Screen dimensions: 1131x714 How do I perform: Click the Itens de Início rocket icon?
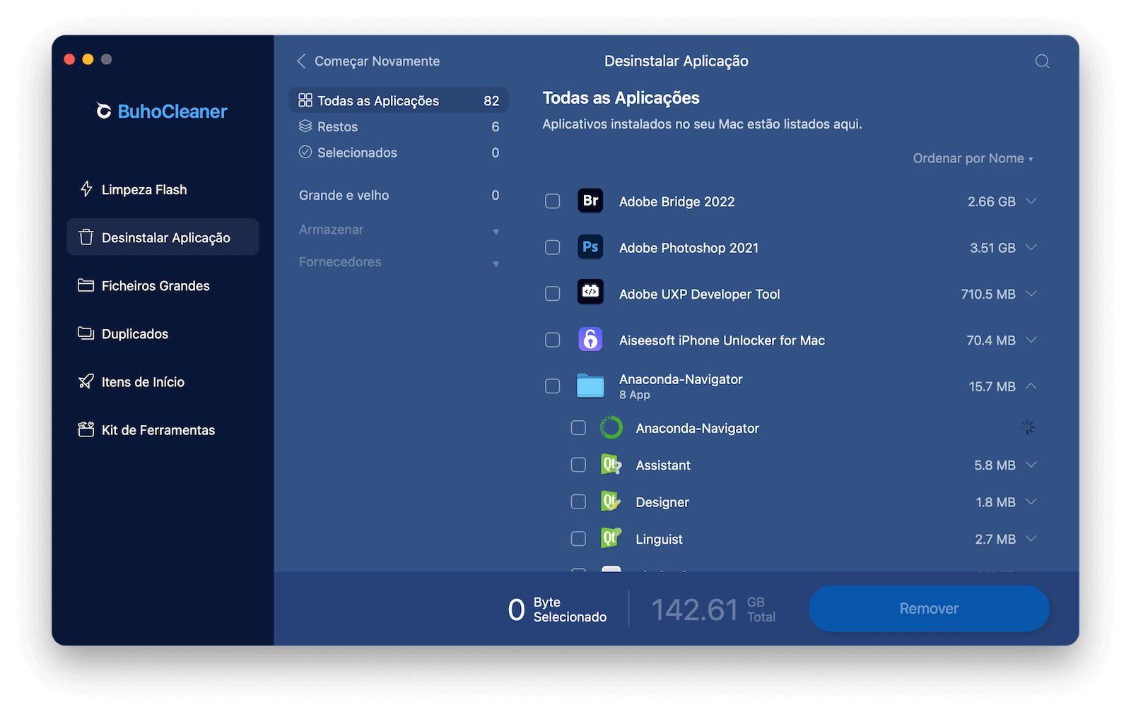[86, 381]
